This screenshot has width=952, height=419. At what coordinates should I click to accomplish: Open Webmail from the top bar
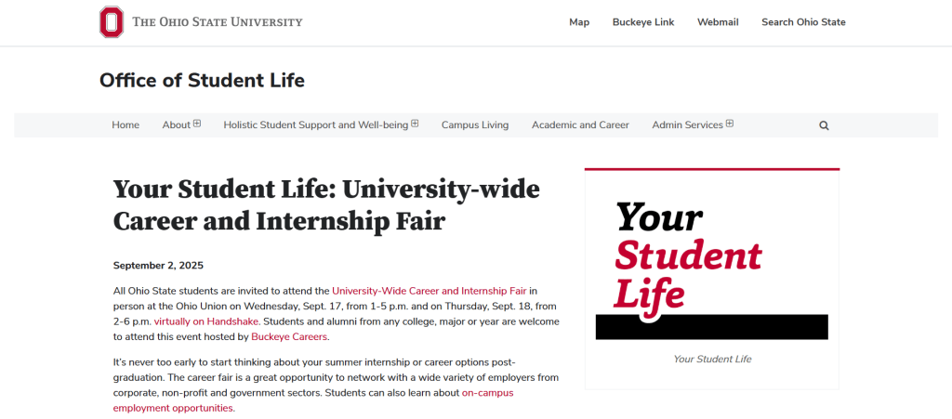pyautogui.click(x=718, y=22)
